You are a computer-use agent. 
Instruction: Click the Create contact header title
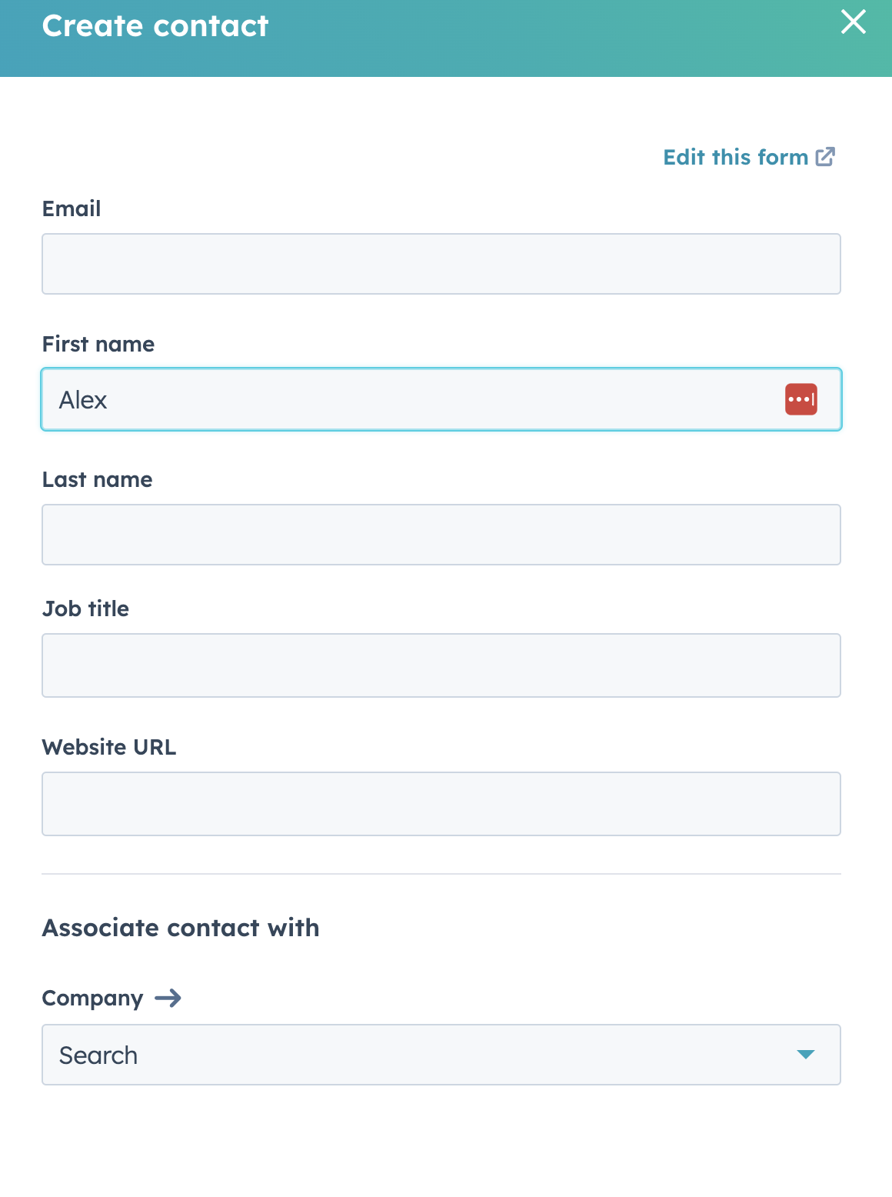[x=155, y=25]
